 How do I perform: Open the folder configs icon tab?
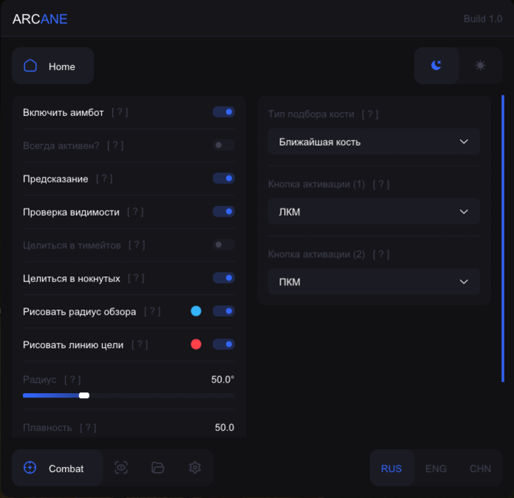158,468
